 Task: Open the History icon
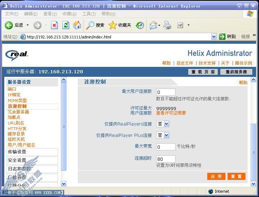(x=140, y=25)
